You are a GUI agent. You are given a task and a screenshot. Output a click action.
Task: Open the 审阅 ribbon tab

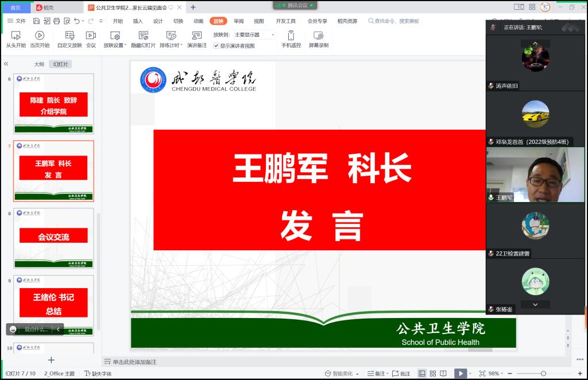click(239, 21)
